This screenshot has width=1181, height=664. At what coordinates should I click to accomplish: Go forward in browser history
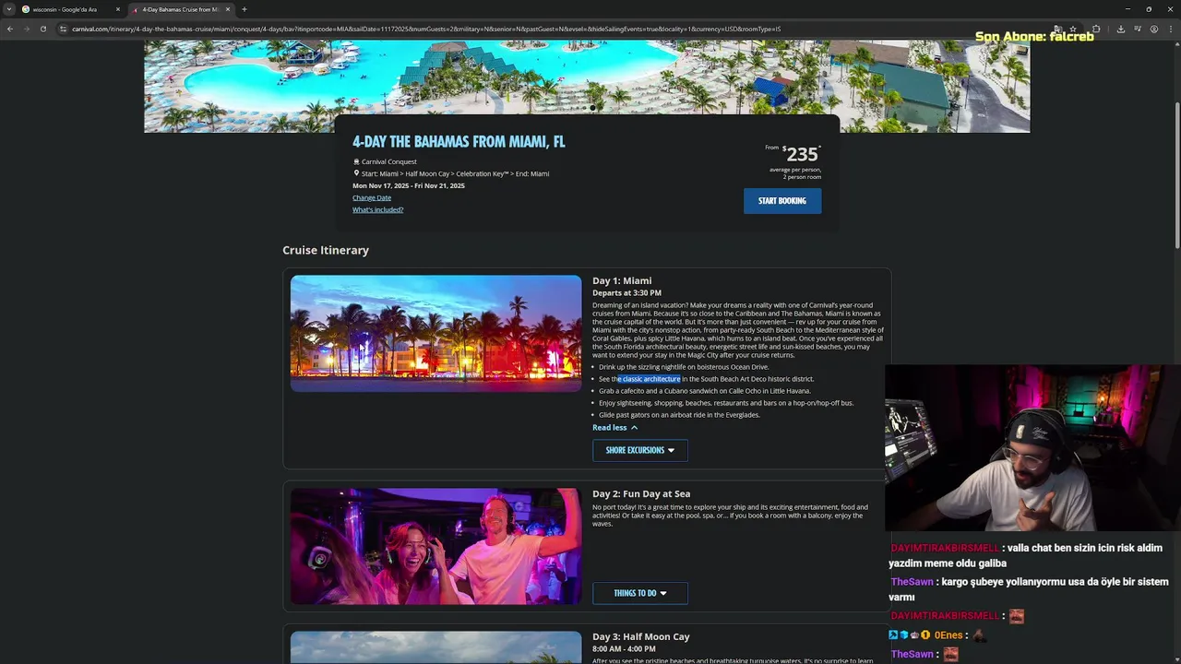click(26, 29)
